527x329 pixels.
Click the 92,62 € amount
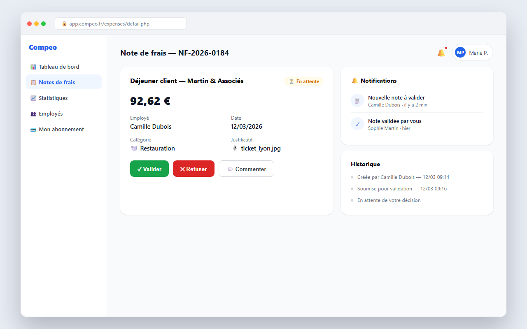[x=150, y=101]
